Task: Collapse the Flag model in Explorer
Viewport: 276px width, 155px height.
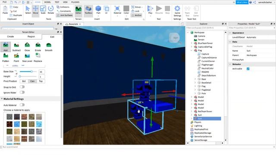Action: point(191,50)
